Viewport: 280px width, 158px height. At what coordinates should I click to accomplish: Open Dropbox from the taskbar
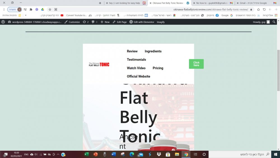pos(159,154)
